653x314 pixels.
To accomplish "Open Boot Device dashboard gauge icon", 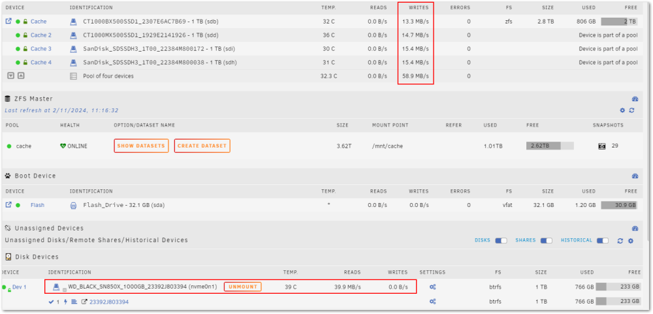I will [635, 176].
